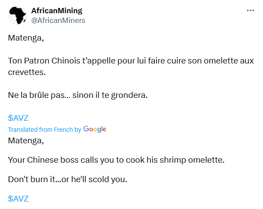
Task: Open the AfricanMining display name profile link
Action: [x=57, y=11]
